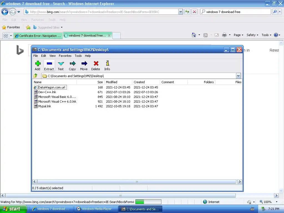Screen dimensions: 284x213
Task: Open Info from the 7-Zip toolbar
Action: [107, 65]
